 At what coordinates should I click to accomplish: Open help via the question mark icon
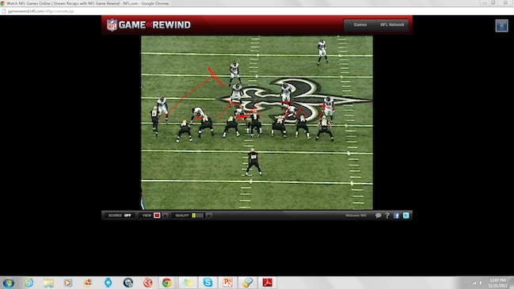point(387,215)
